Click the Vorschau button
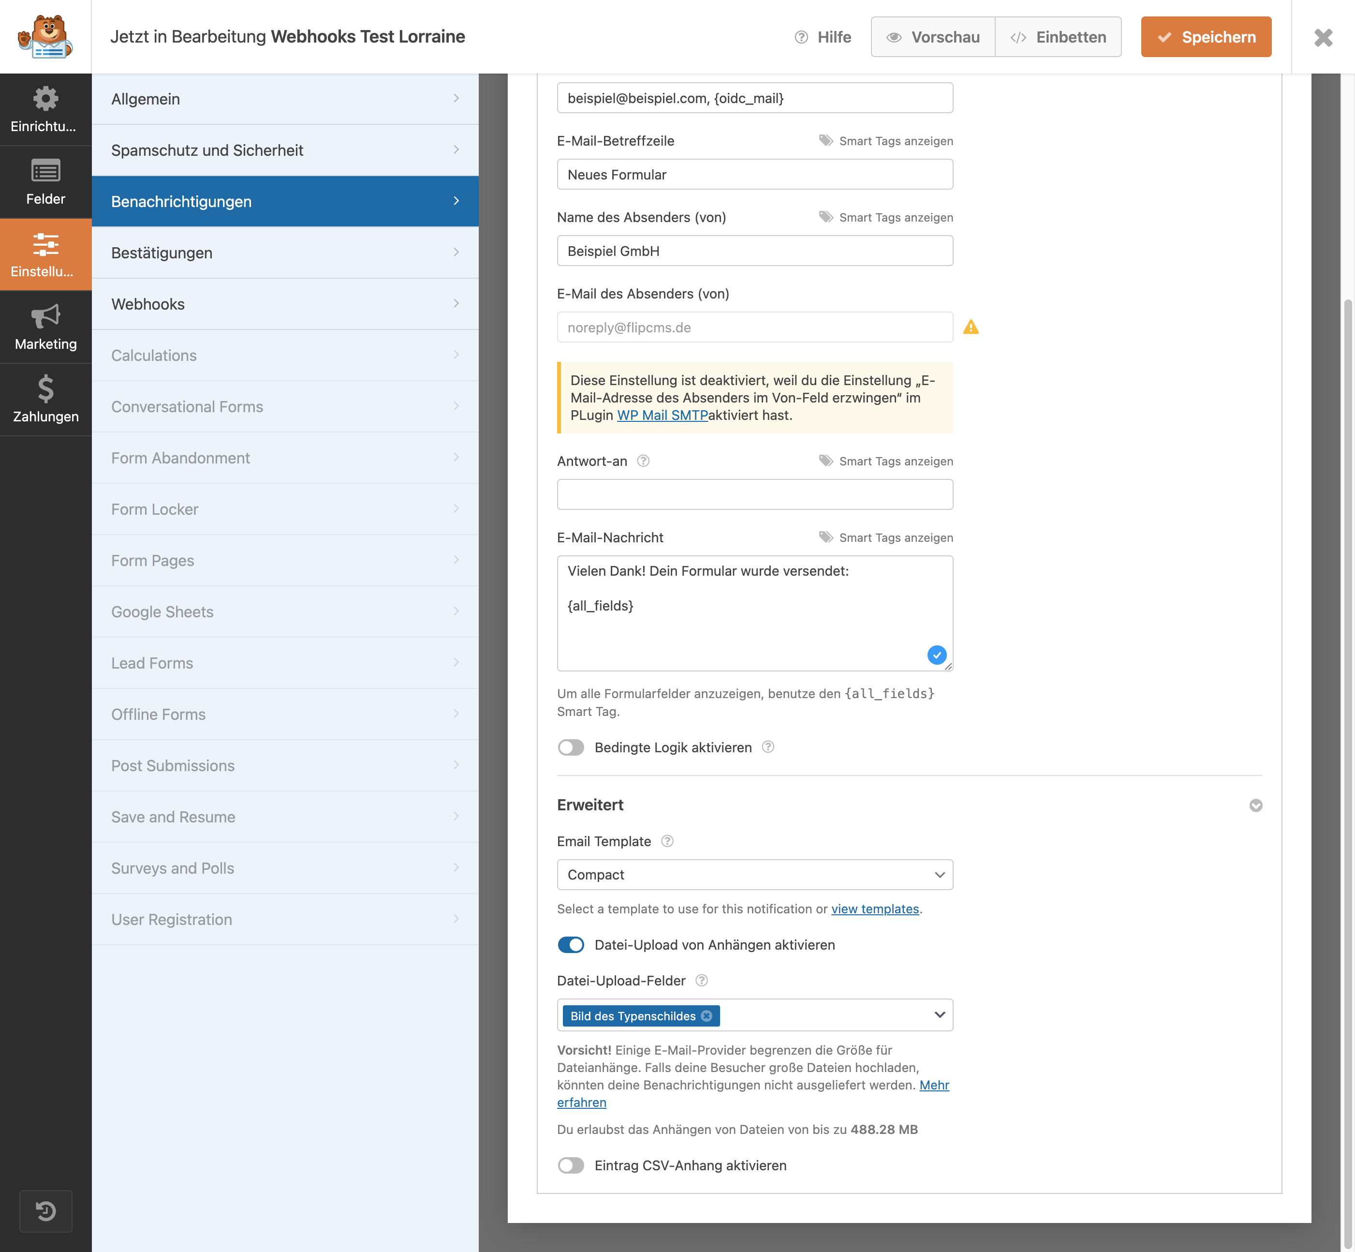 pyautogui.click(x=933, y=37)
